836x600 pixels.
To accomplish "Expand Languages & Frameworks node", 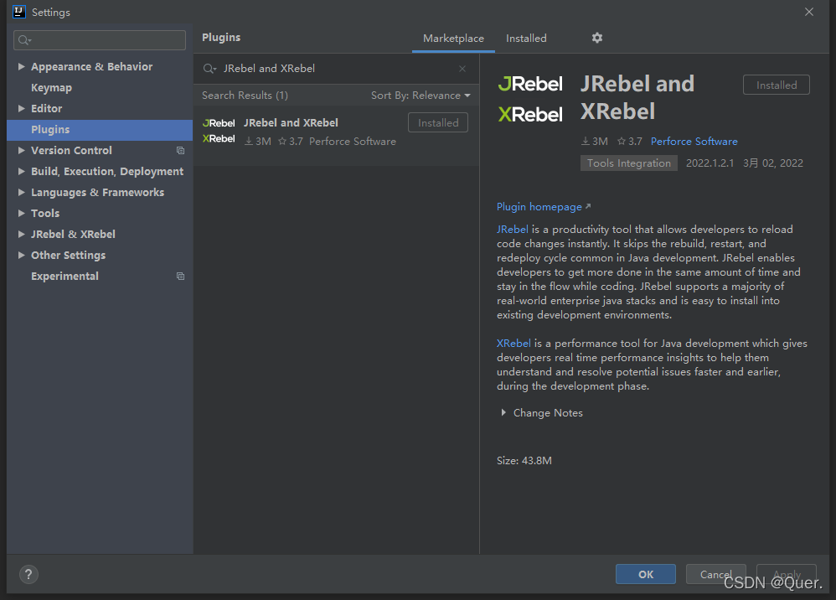I will pos(21,192).
